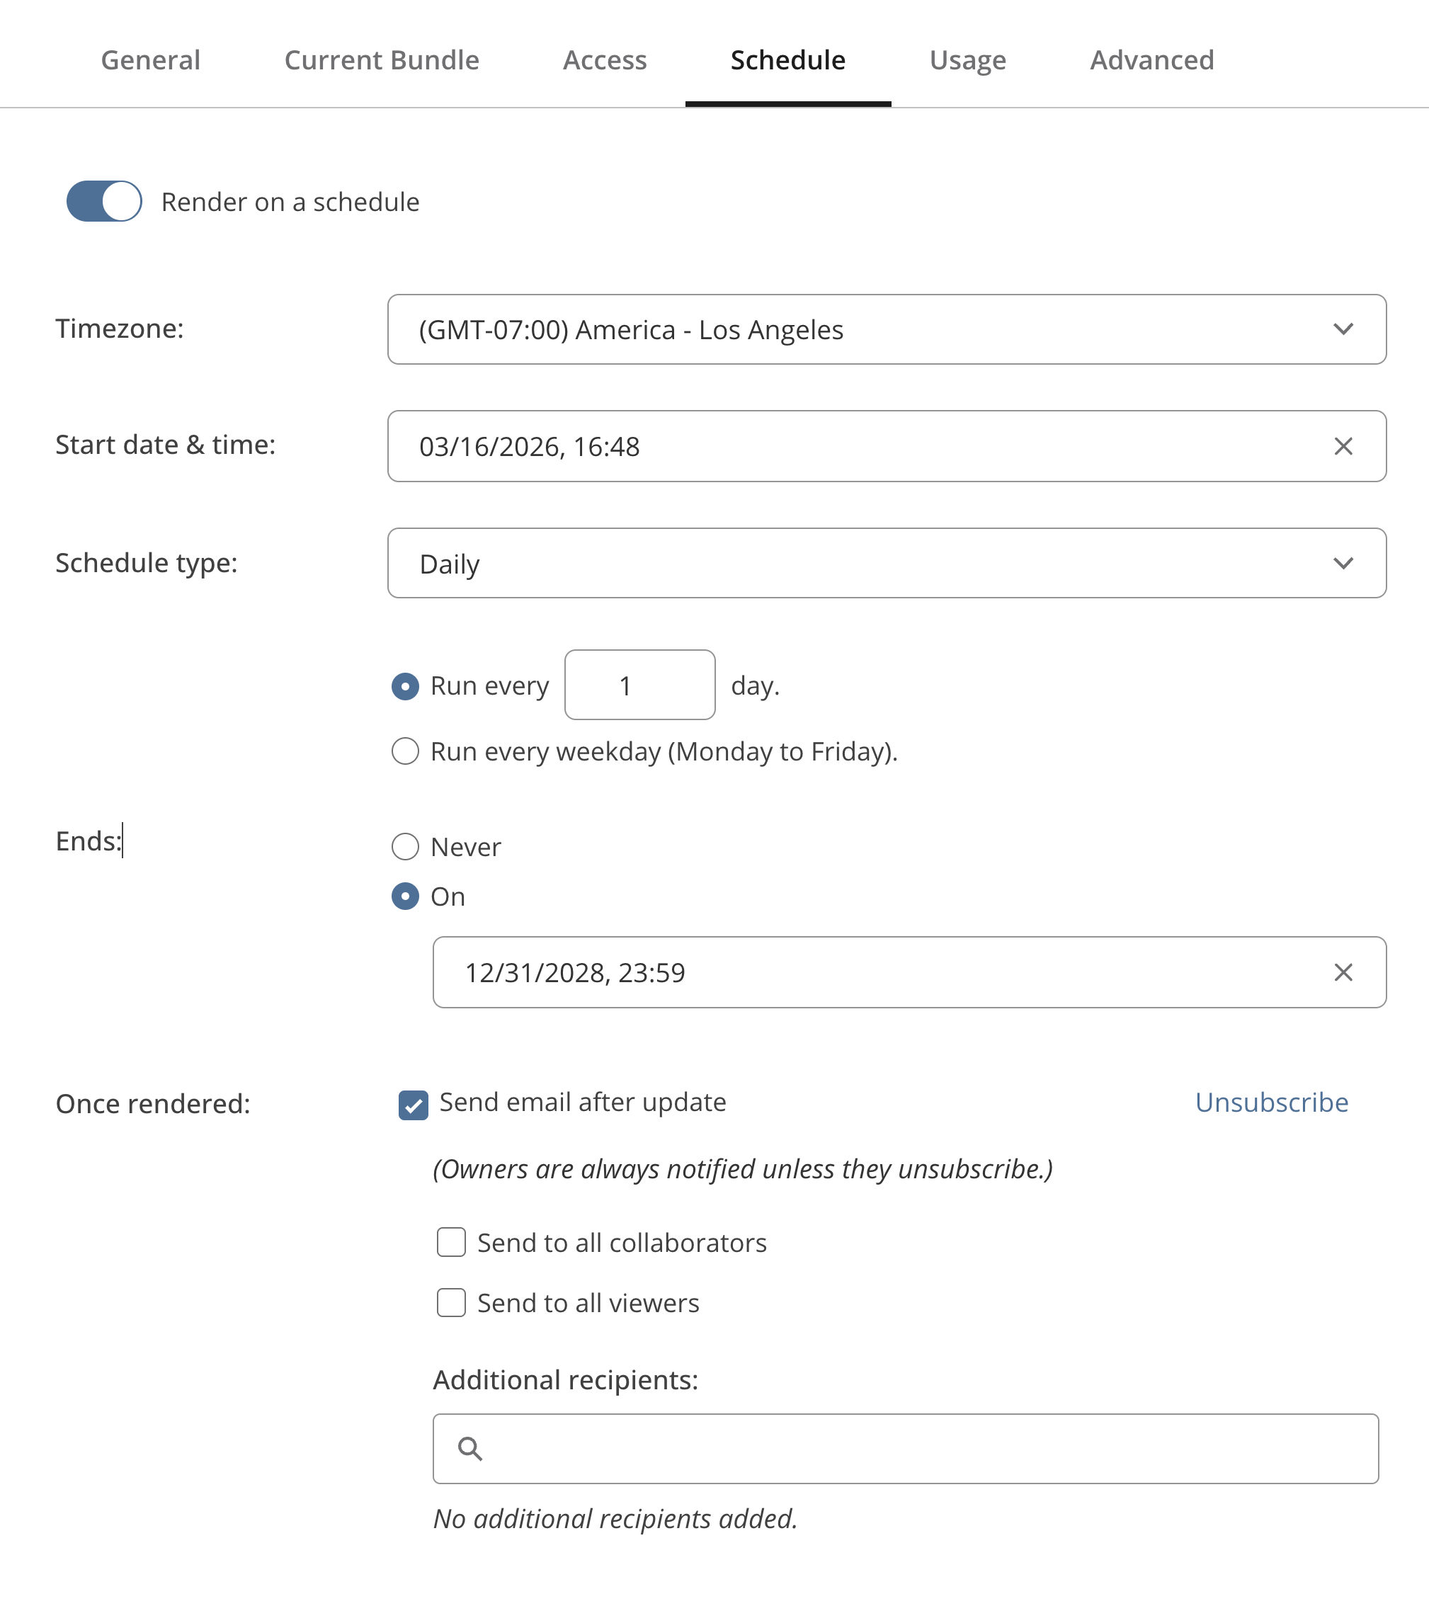Select the Ends On radio button
Viewport: 1429px width, 1623px height.
(x=405, y=896)
